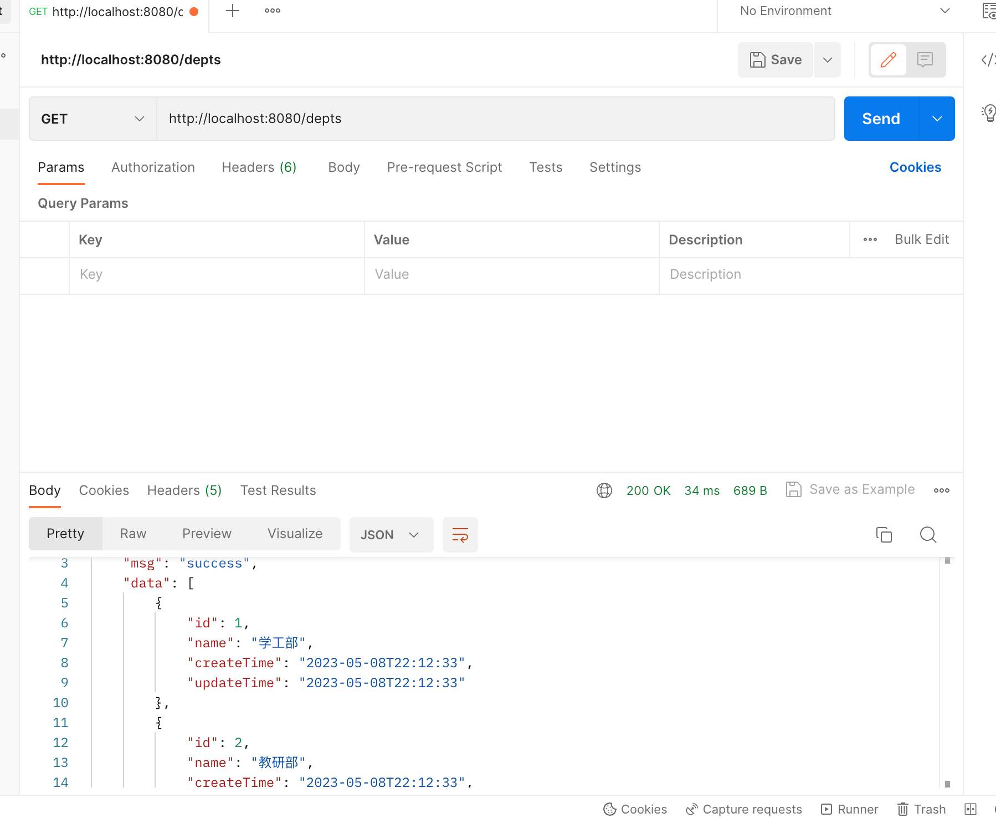This screenshot has width=996, height=818.
Task: Switch to the Authorization tab
Action: click(153, 167)
